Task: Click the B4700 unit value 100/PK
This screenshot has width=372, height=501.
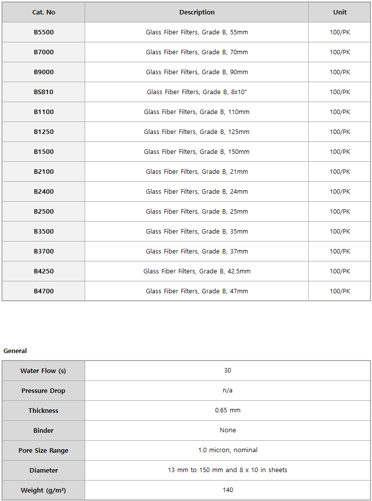Action: (x=340, y=291)
